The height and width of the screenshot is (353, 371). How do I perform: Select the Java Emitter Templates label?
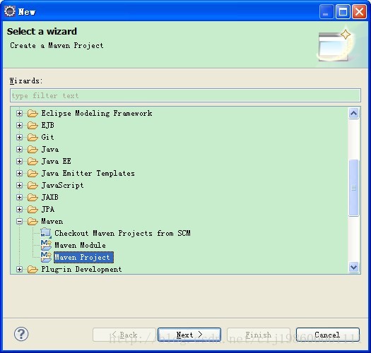[88, 173]
